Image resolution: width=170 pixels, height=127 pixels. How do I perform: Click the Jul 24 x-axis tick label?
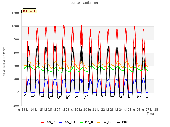click(x=119, y=110)
